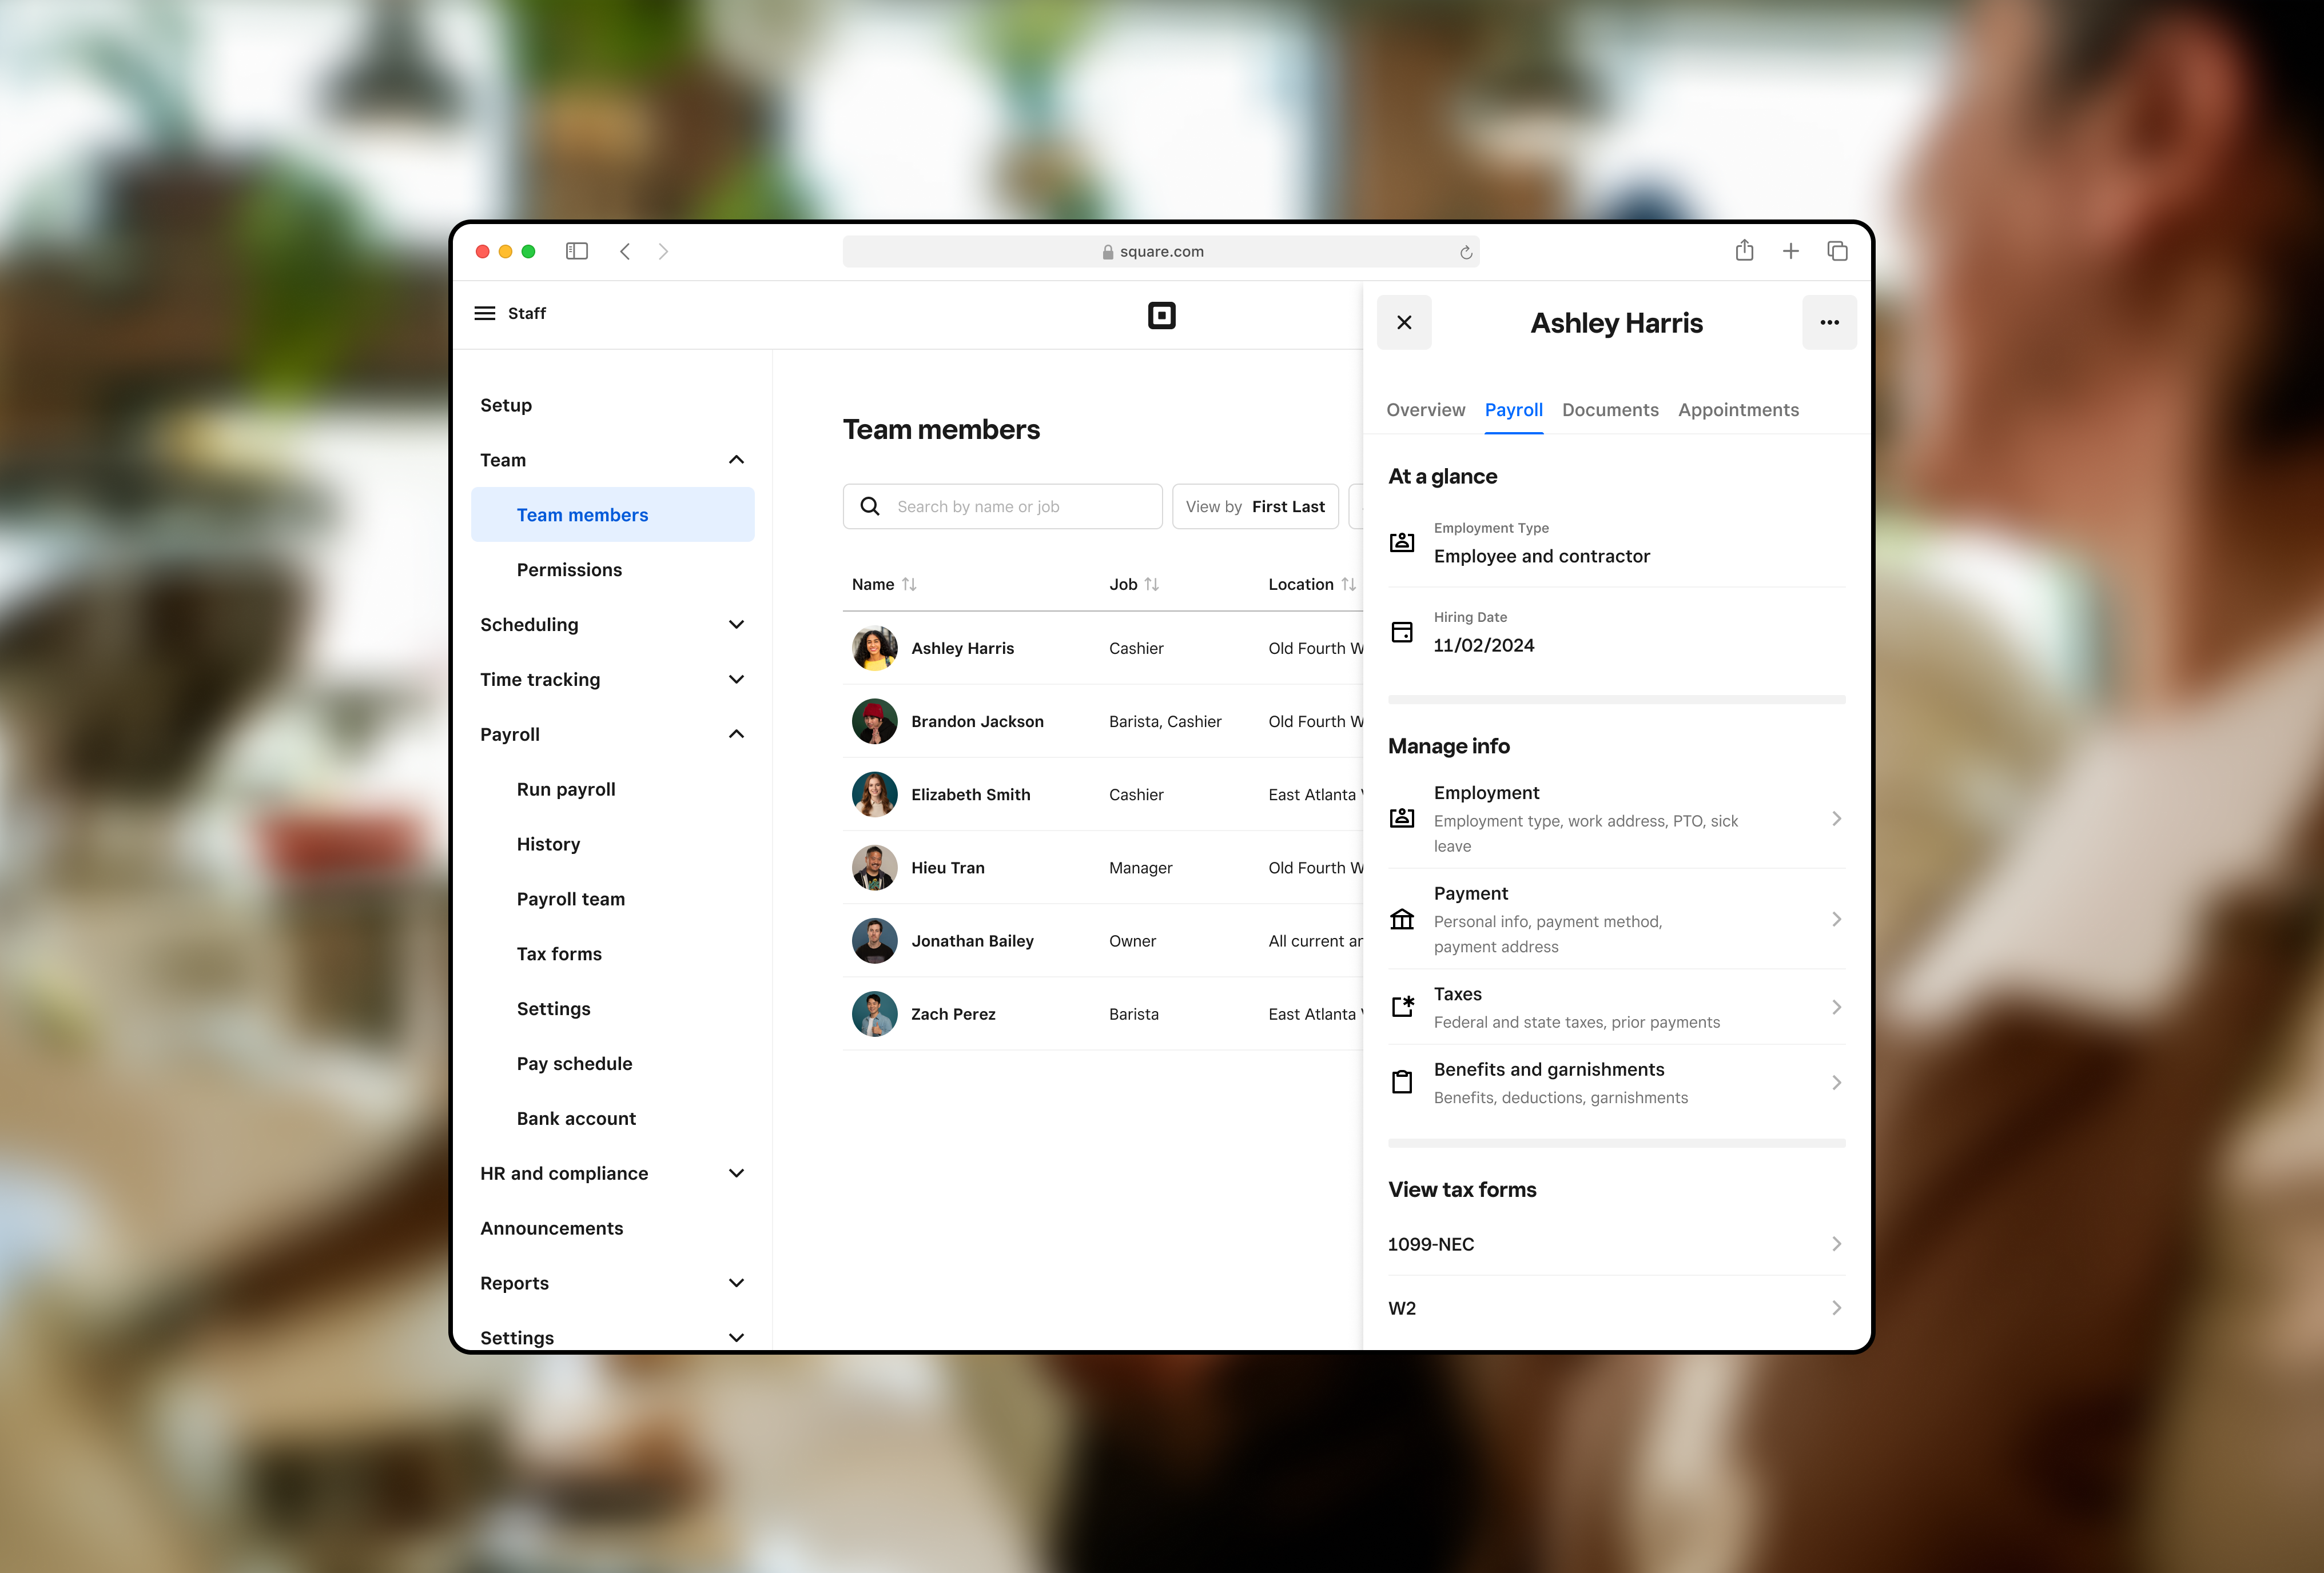
Task: Go back with the browser back arrow
Action: coord(625,251)
